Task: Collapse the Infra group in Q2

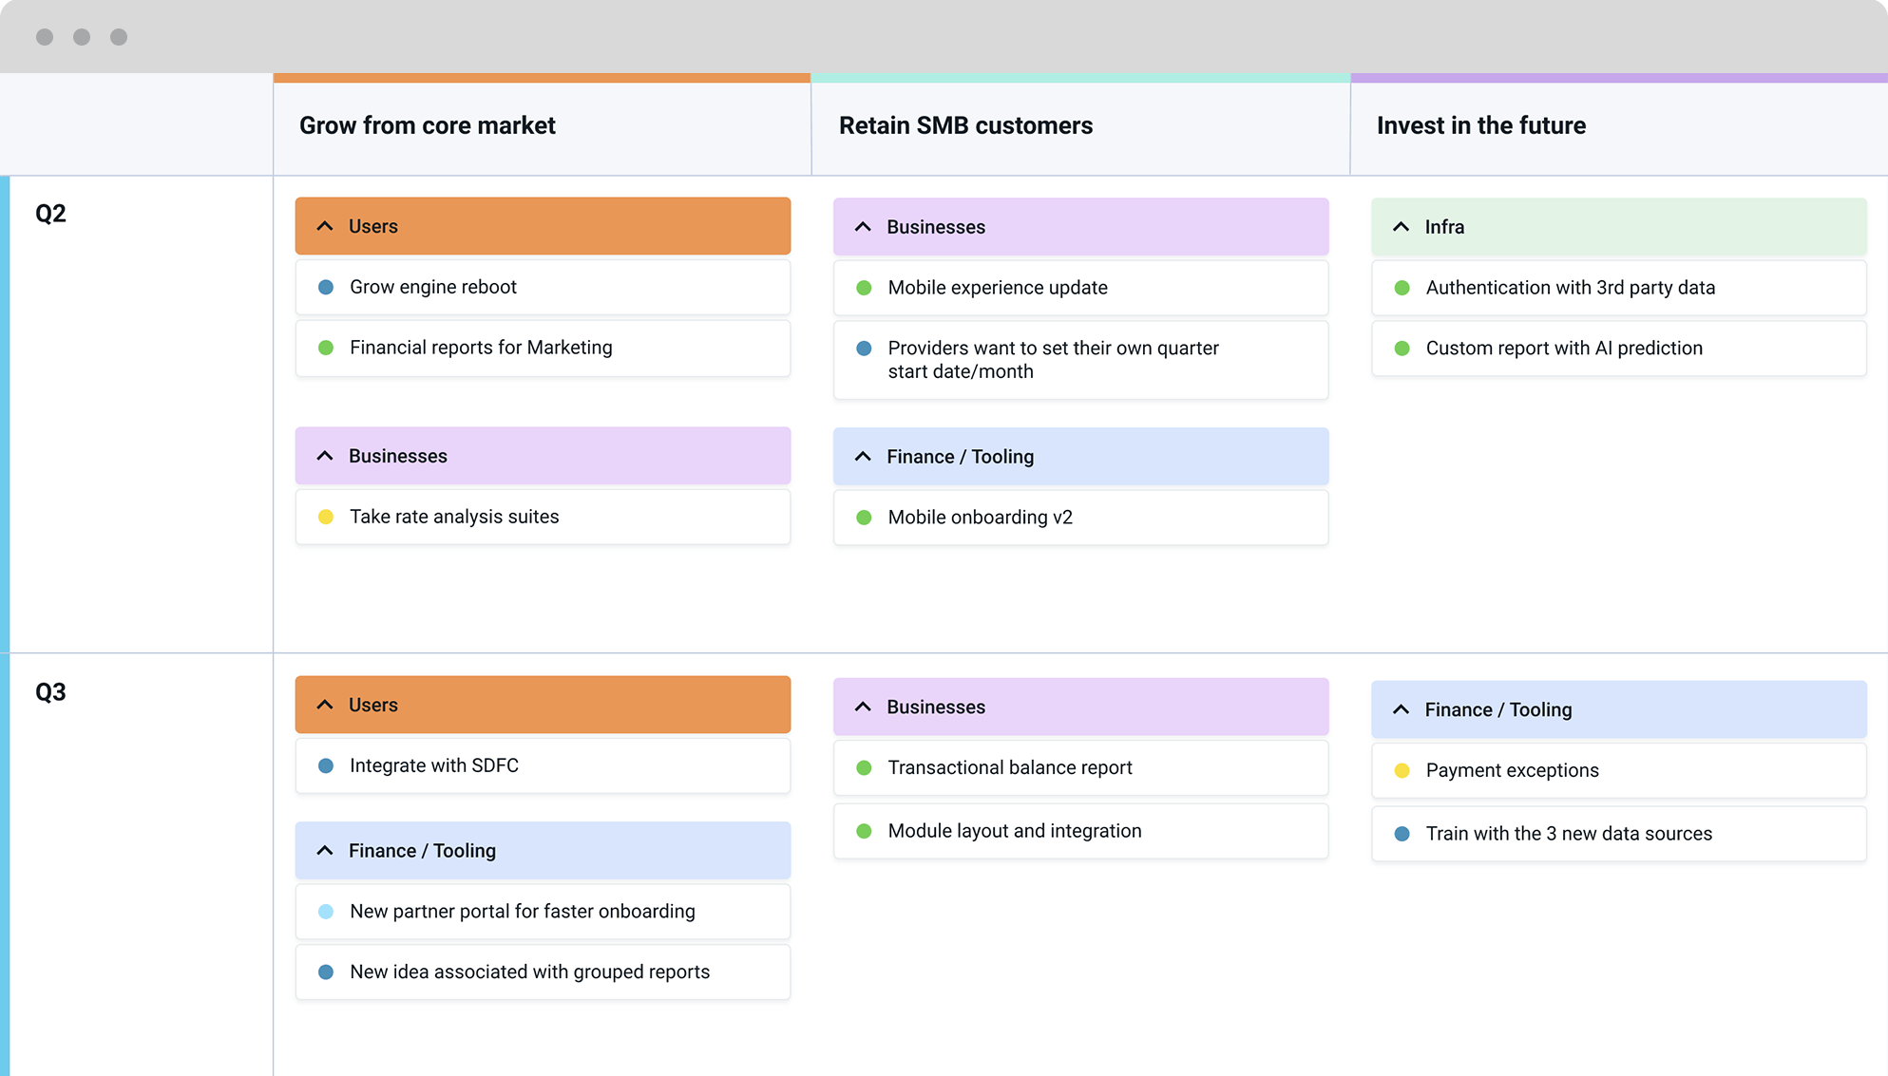Action: click(1401, 227)
